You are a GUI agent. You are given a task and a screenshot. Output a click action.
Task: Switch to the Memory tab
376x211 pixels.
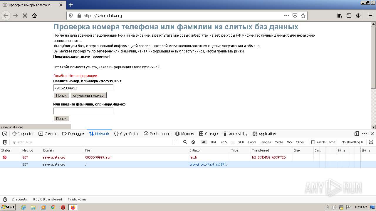(185, 134)
